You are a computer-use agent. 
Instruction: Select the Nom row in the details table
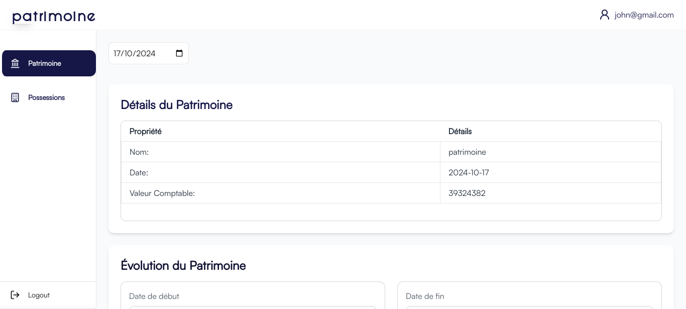click(139, 152)
